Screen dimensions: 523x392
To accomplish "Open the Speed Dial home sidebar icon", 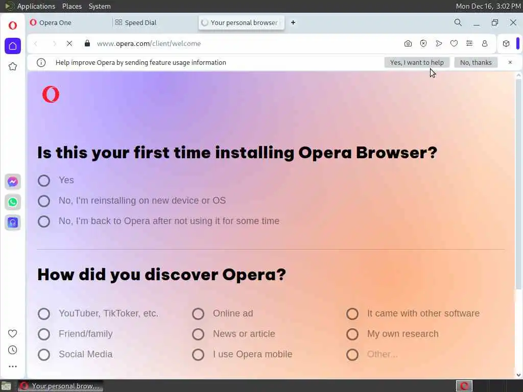I will (13, 45).
